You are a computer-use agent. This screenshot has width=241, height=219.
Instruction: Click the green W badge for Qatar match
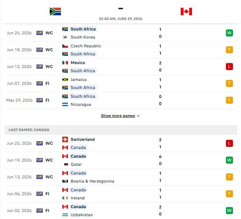point(229,160)
